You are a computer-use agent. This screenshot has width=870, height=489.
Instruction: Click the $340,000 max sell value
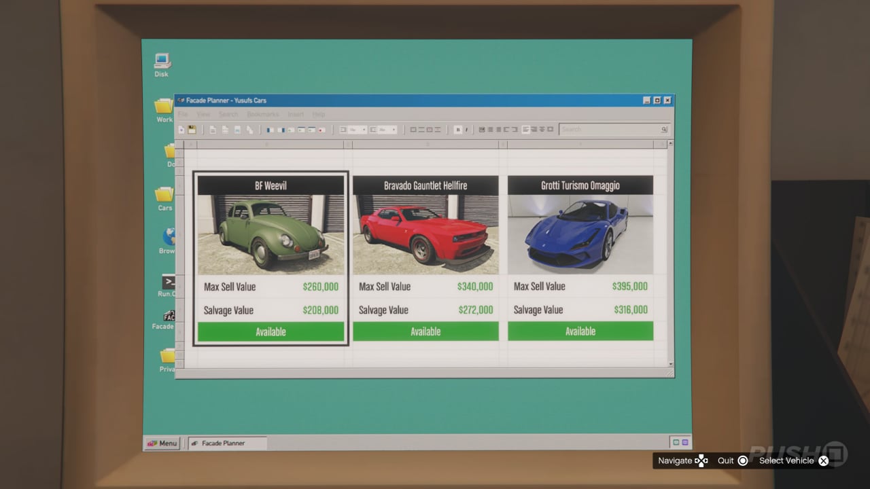pyautogui.click(x=475, y=287)
